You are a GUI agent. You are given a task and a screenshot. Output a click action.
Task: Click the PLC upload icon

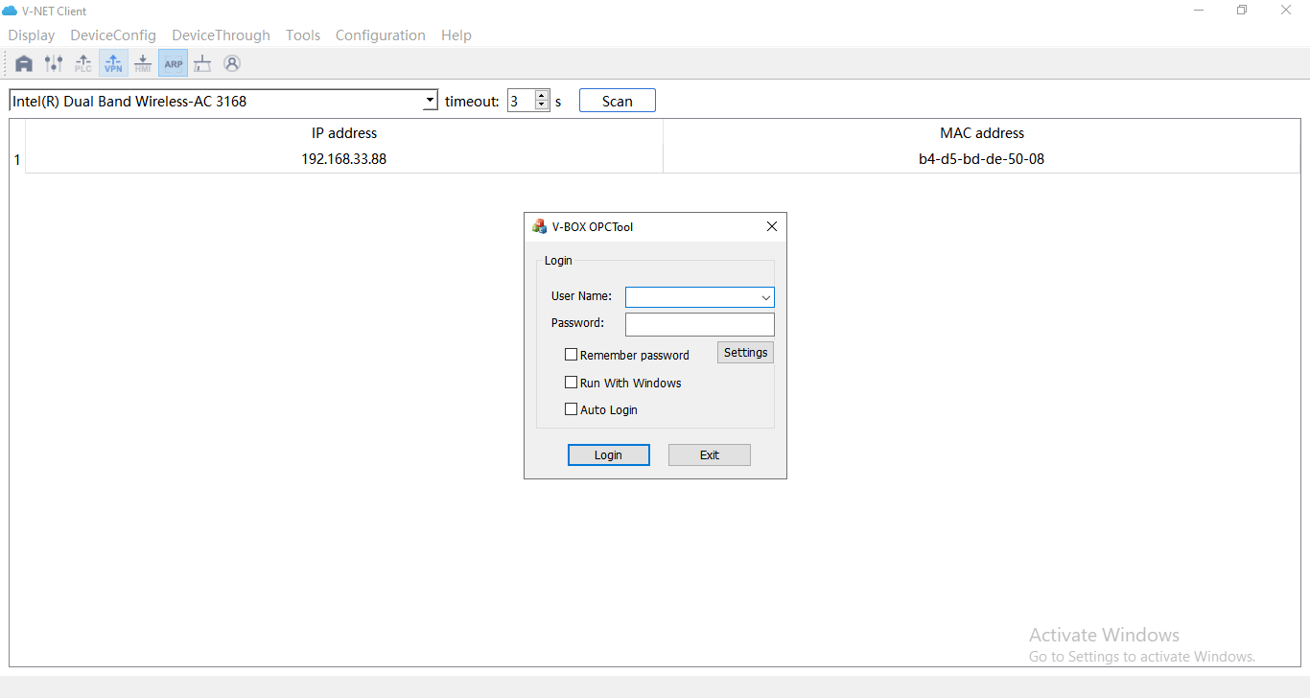[x=82, y=62]
